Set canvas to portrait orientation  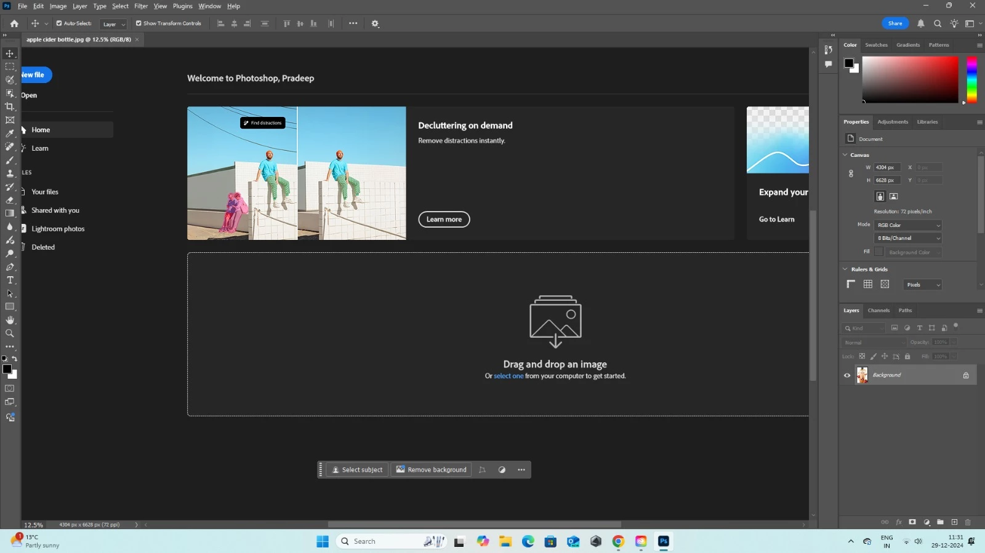click(880, 196)
